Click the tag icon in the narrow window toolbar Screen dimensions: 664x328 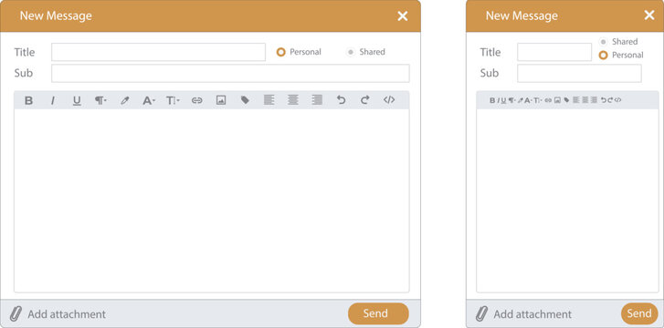point(566,100)
